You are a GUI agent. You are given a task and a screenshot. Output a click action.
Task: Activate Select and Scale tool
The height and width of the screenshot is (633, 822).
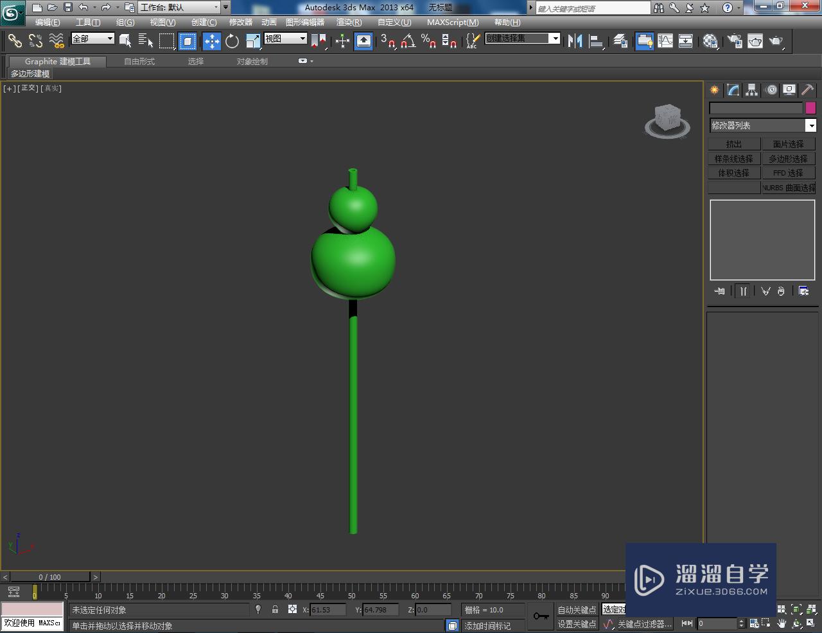(x=253, y=41)
